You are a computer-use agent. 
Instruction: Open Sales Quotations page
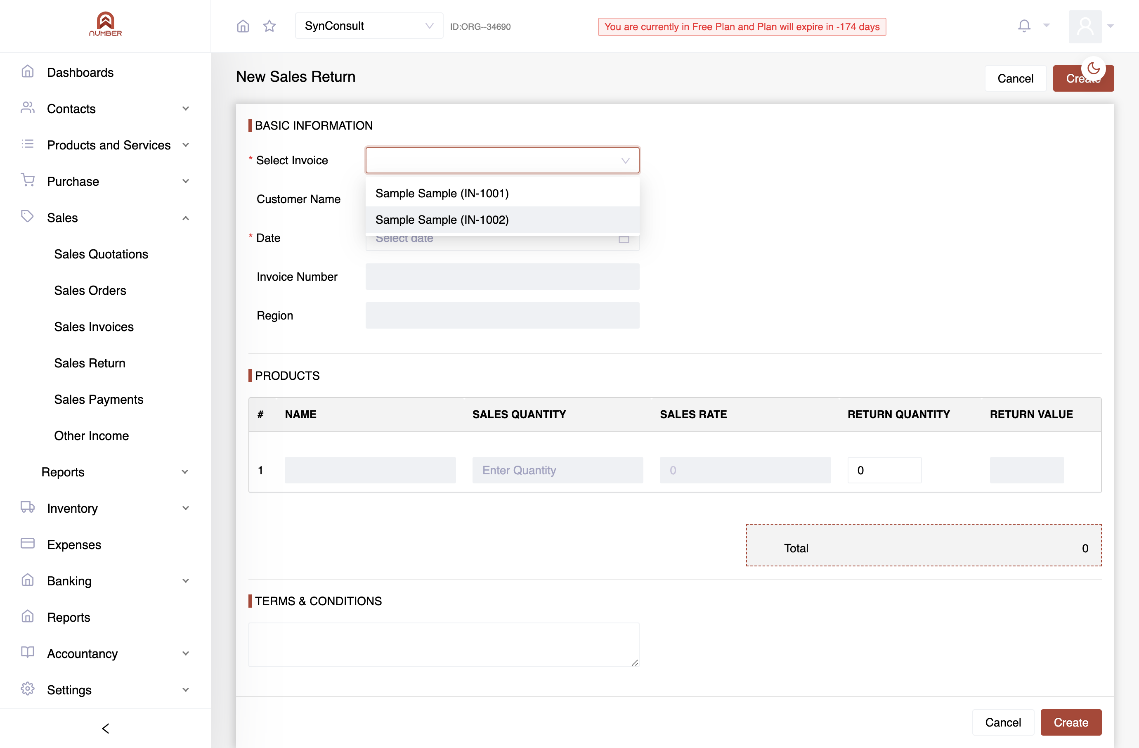click(x=101, y=254)
